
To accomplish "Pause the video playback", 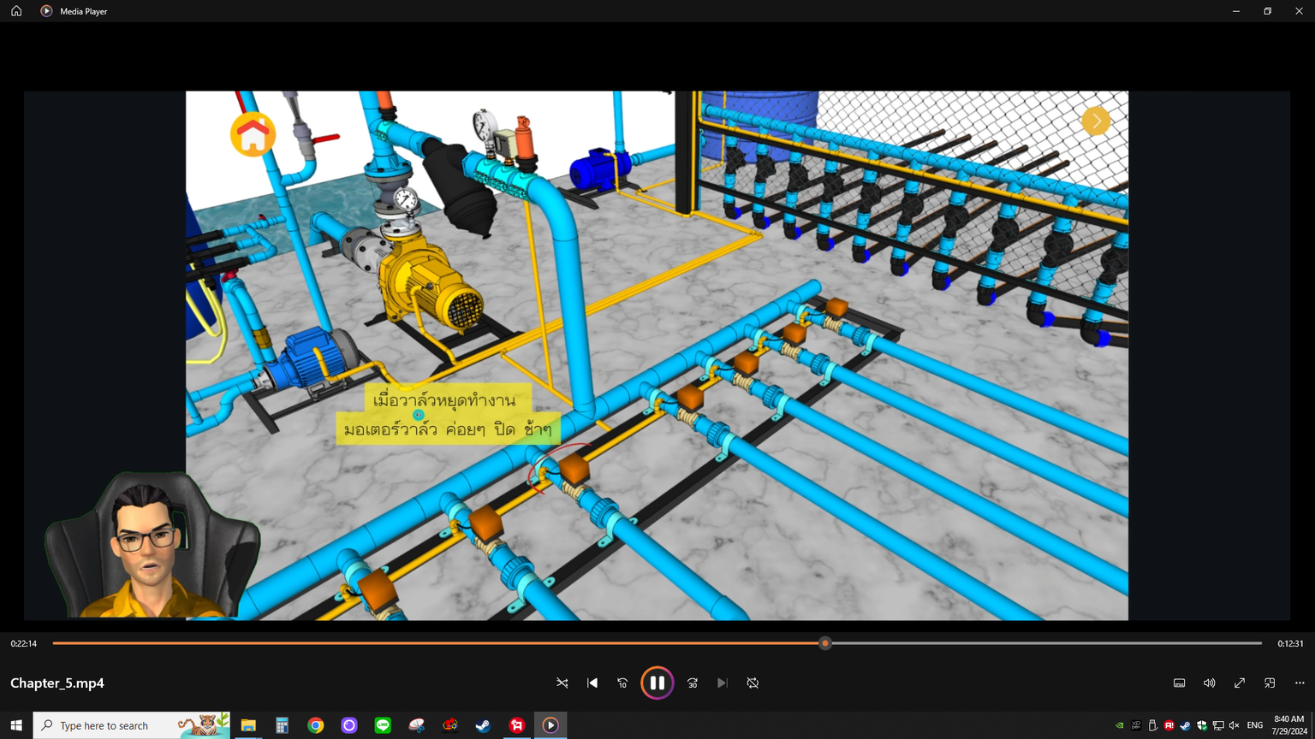I will pos(657,683).
